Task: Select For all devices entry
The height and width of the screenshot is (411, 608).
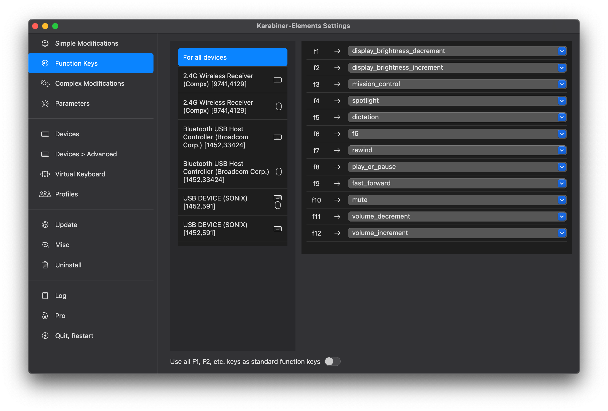Action: 232,57
